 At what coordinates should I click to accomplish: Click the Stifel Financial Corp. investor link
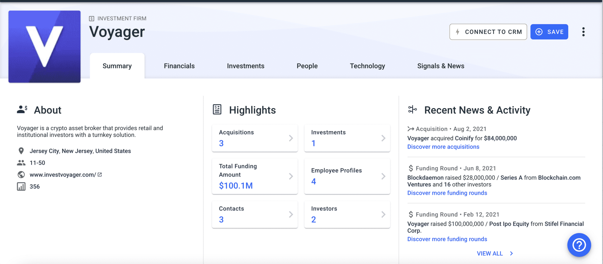click(x=496, y=227)
